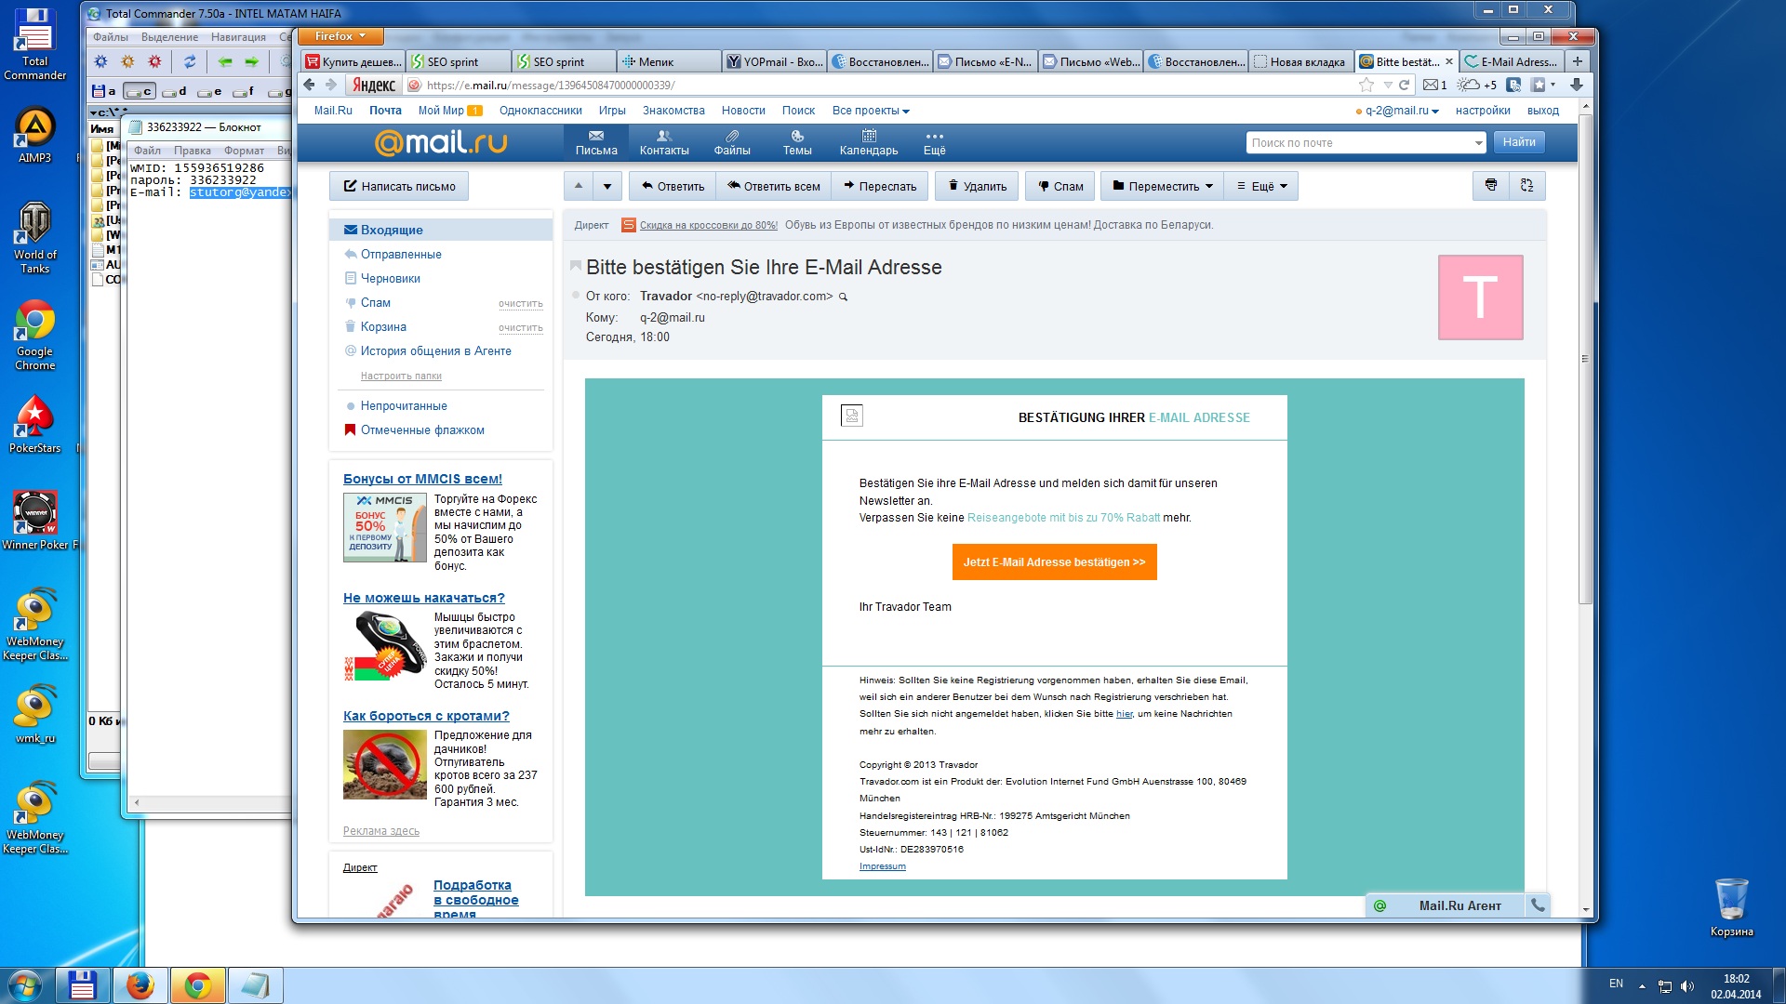Click the print message icon
This screenshot has width=1786, height=1004.
pyautogui.click(x=1490, y=185)
